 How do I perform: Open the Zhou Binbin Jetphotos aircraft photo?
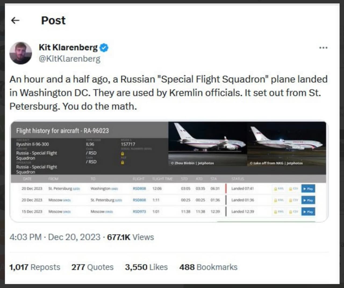coord(208,144)
